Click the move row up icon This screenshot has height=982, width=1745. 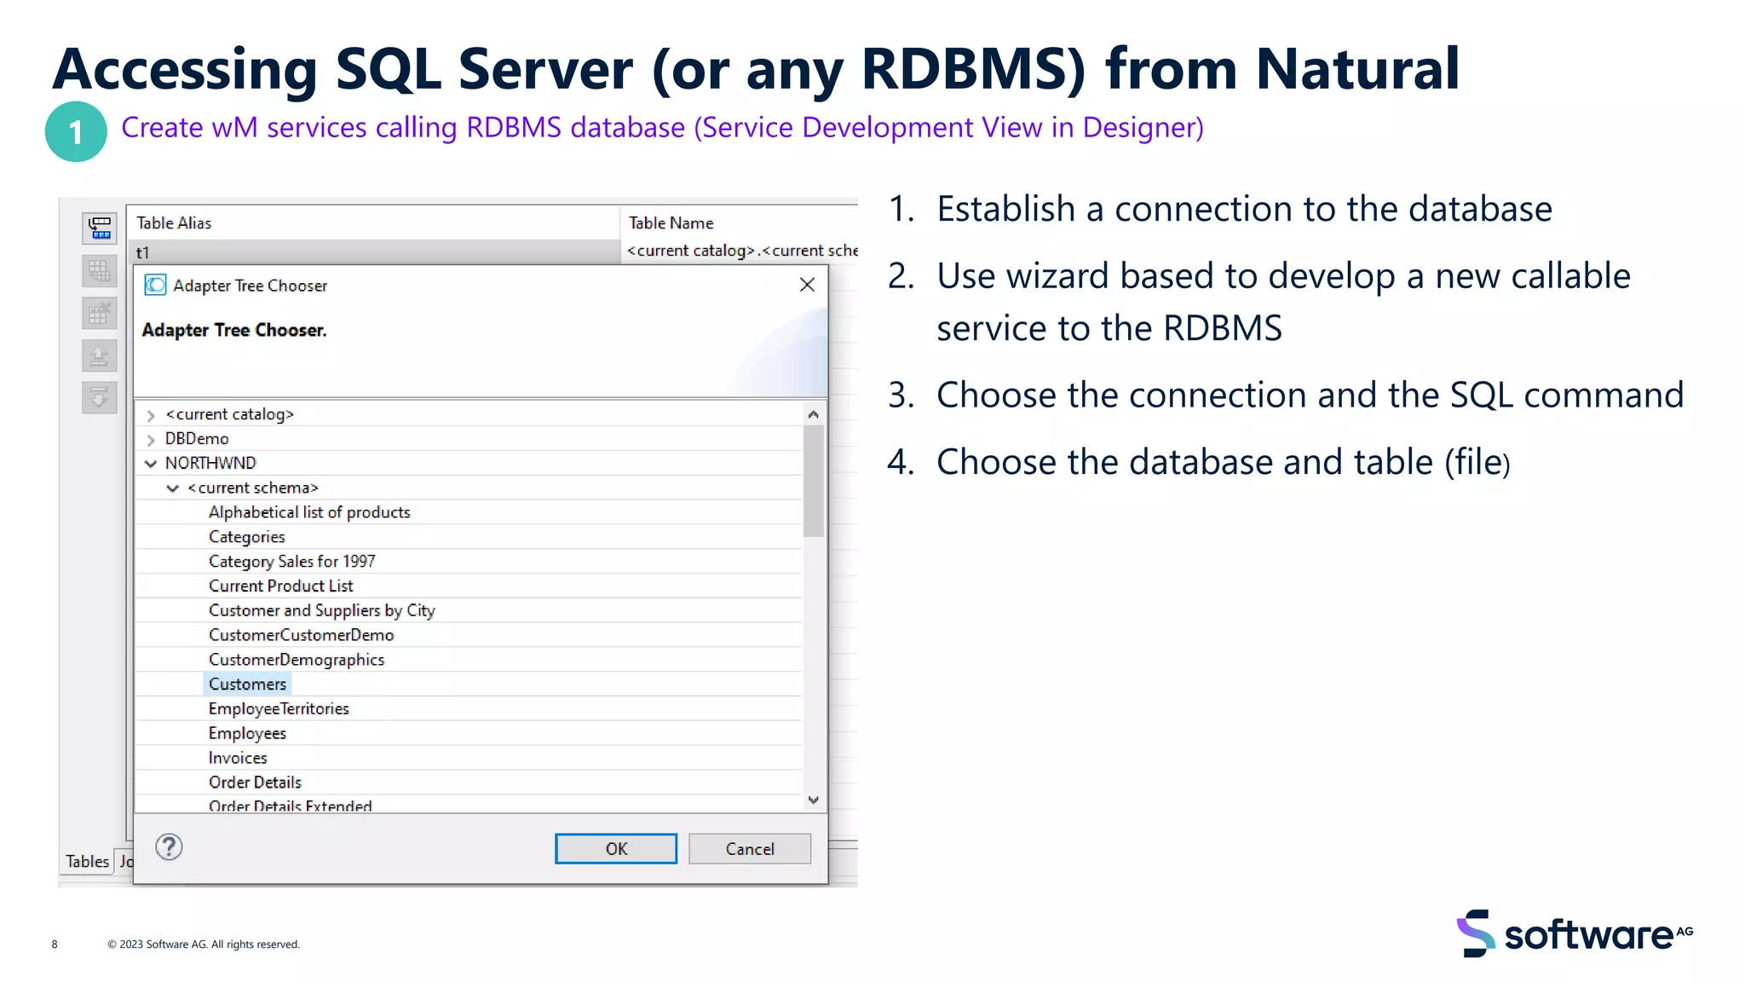click(x=100, y=355)
